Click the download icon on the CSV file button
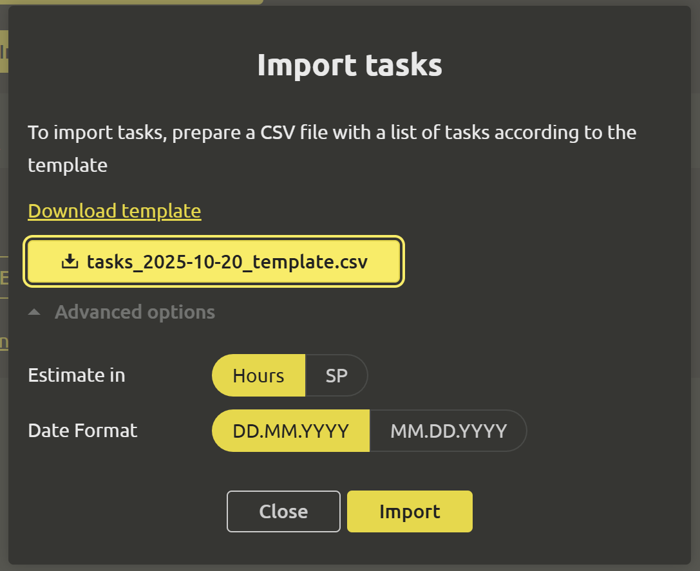 pyautogui.click(x=69, y=261)
